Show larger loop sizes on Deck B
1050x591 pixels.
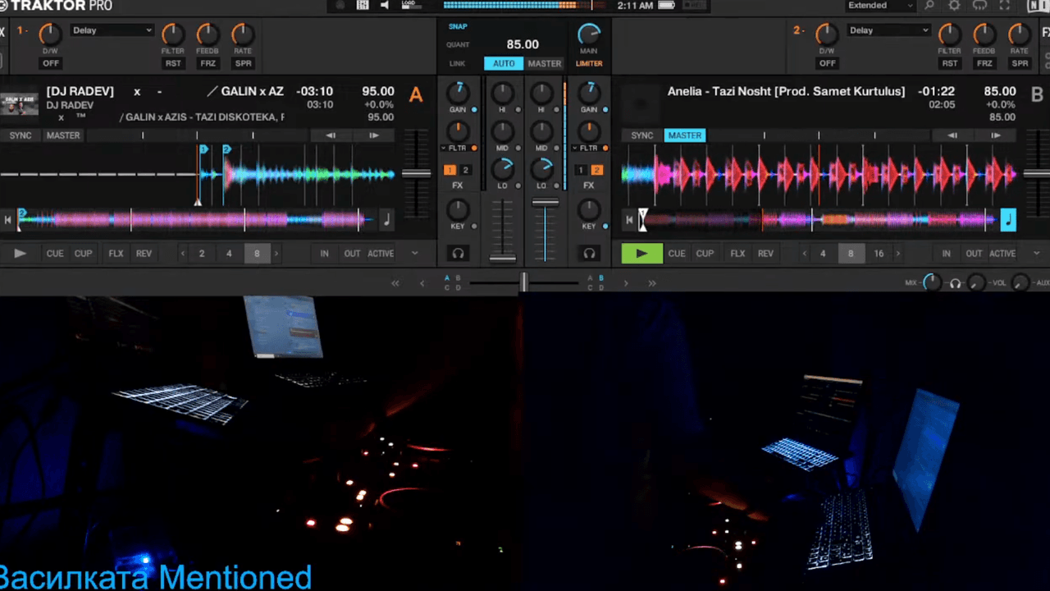tap(898, 254)
